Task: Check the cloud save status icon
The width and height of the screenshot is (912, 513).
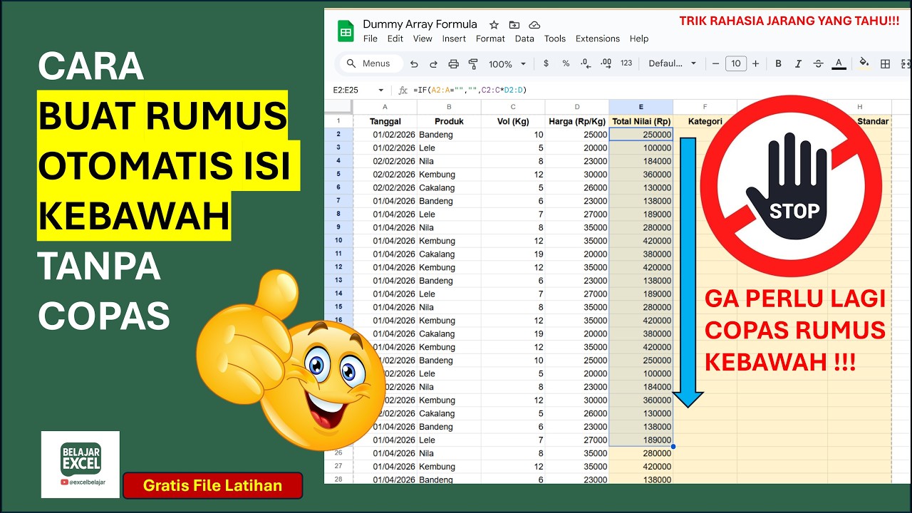Action: click(534, 24)
